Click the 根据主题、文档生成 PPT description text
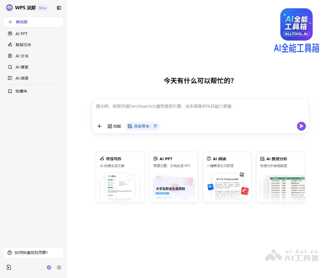Viewport: 334px width, 278px height. pyautogui.click(x=172, y=166)
